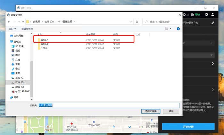This screenshot has height=135, width=224.
Task: Click the 选择文件夹 button
Action: pos(150,111)
